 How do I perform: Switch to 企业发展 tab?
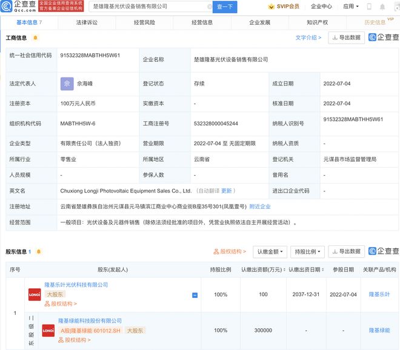point(259,22)
